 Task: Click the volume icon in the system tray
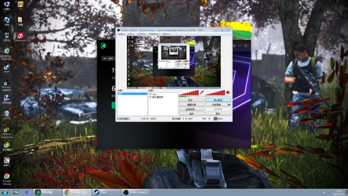pos(324,193)
